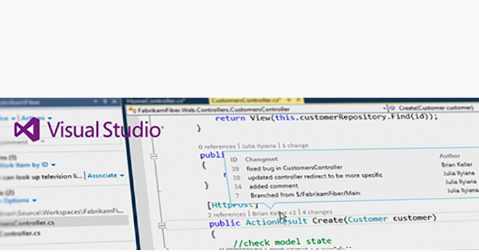The image size is (479, 252).
Task: Pin the CustomersController.cs tab with its pin icon
Action: tap(289, 100)
